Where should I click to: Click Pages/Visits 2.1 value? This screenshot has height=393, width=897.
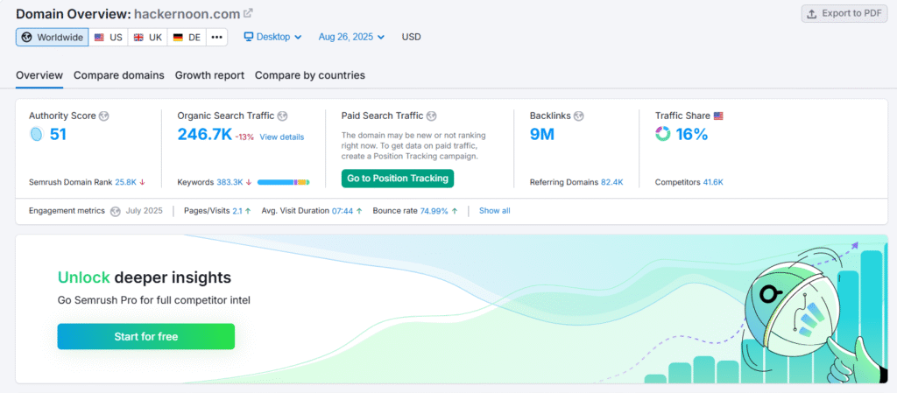(237, 211)
